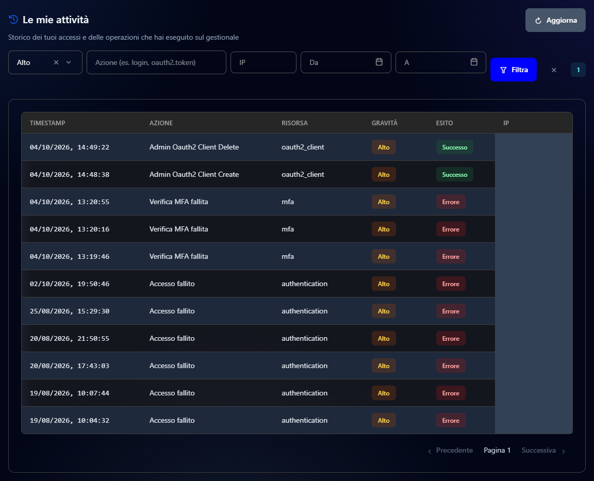Click Successo badge in the Client Create row

pos(455,175)
